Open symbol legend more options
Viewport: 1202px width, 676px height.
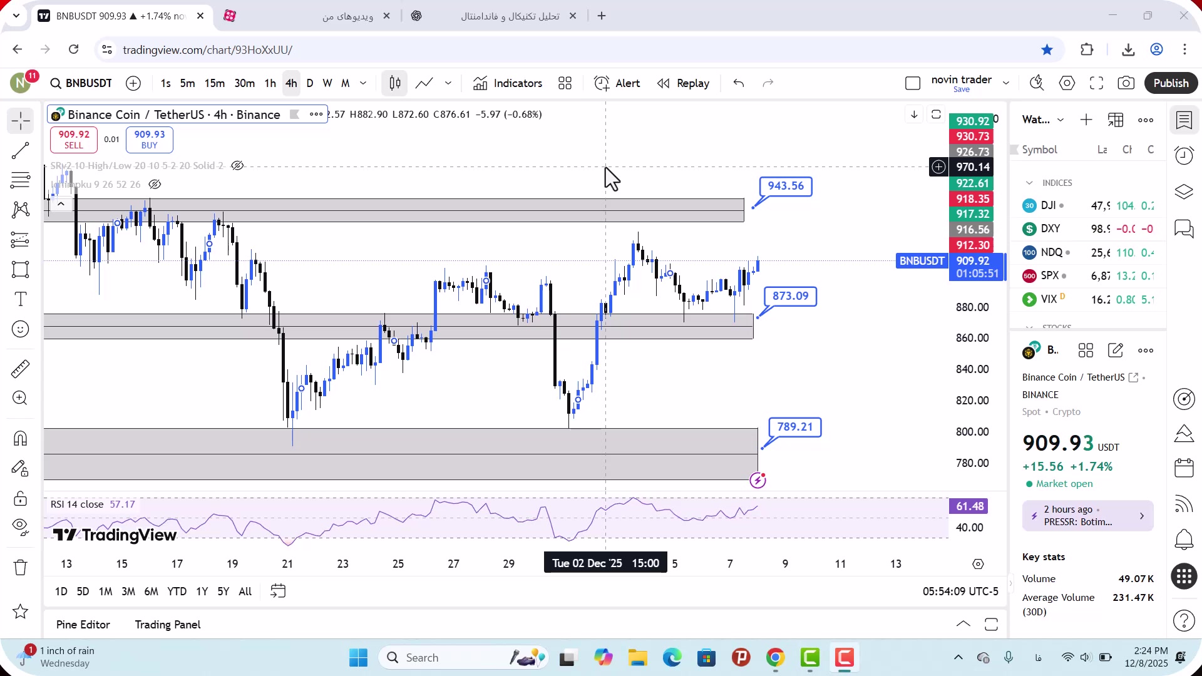click(316, 115)
